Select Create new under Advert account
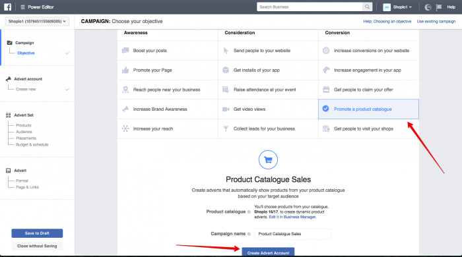 pos(26,89)
